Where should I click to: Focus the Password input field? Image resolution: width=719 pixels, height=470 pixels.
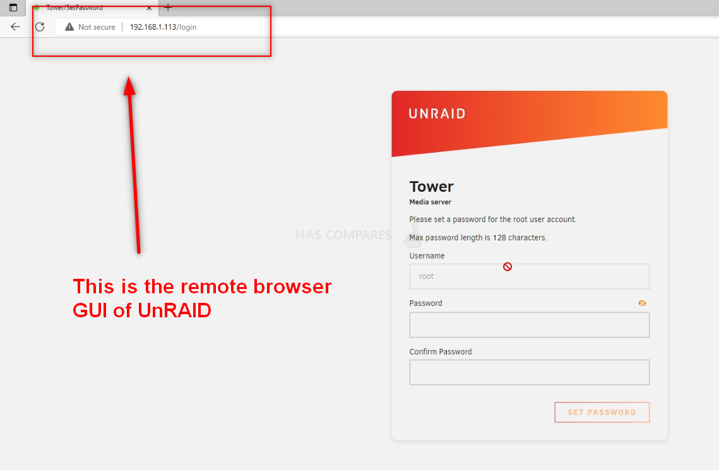coord(529,325)
